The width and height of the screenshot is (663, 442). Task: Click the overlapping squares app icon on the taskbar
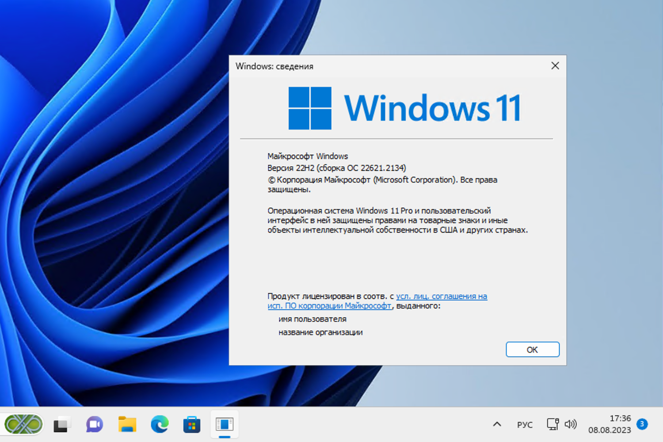click(x=61, y=424)
